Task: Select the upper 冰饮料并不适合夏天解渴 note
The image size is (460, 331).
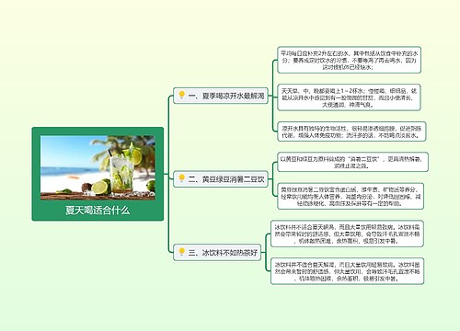Action: [x=347, y=234]
